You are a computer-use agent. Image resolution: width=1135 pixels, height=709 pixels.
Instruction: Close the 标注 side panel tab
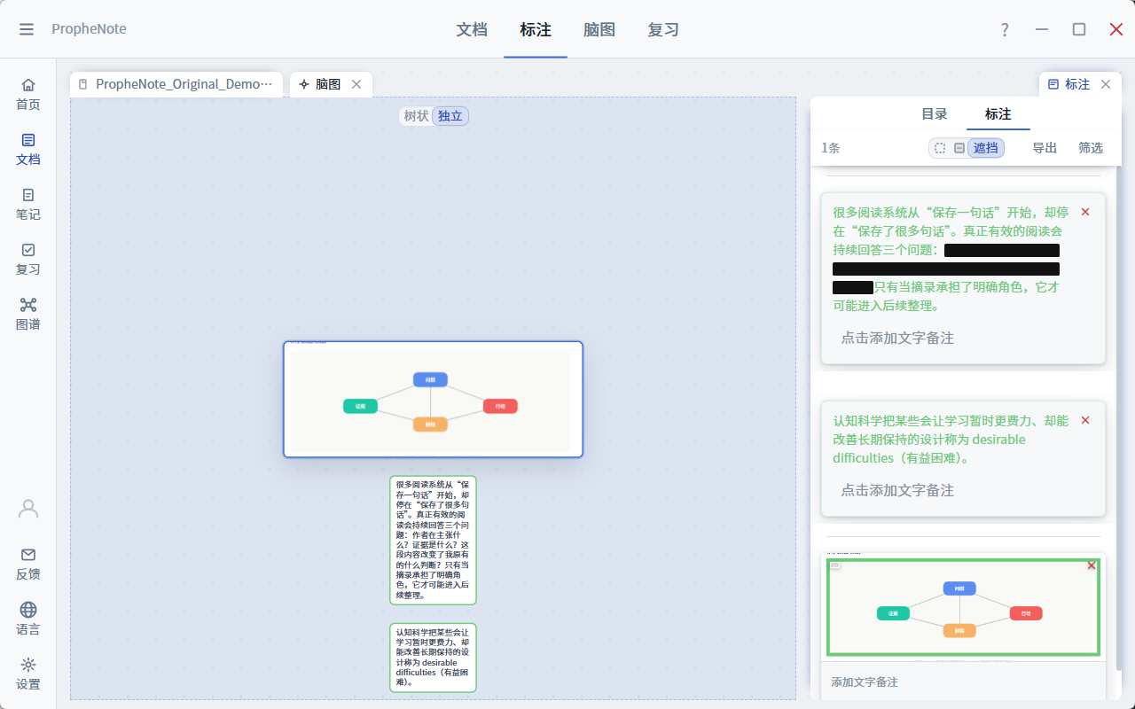[1105, 84]
